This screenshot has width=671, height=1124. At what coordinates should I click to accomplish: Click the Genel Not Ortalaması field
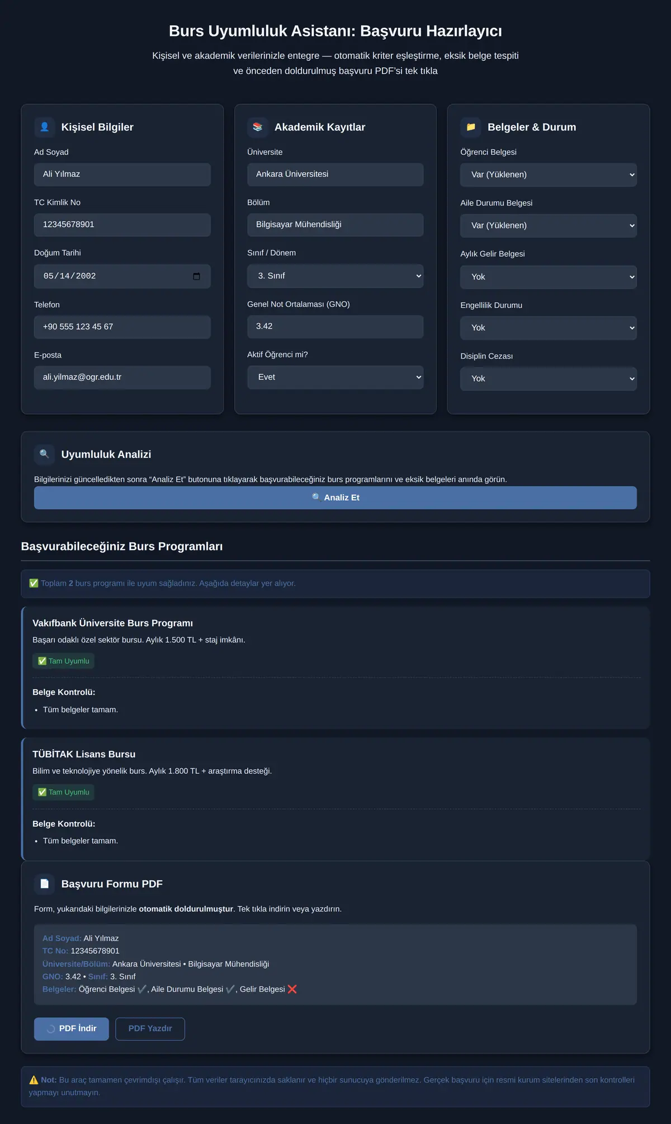coord(335,327)
